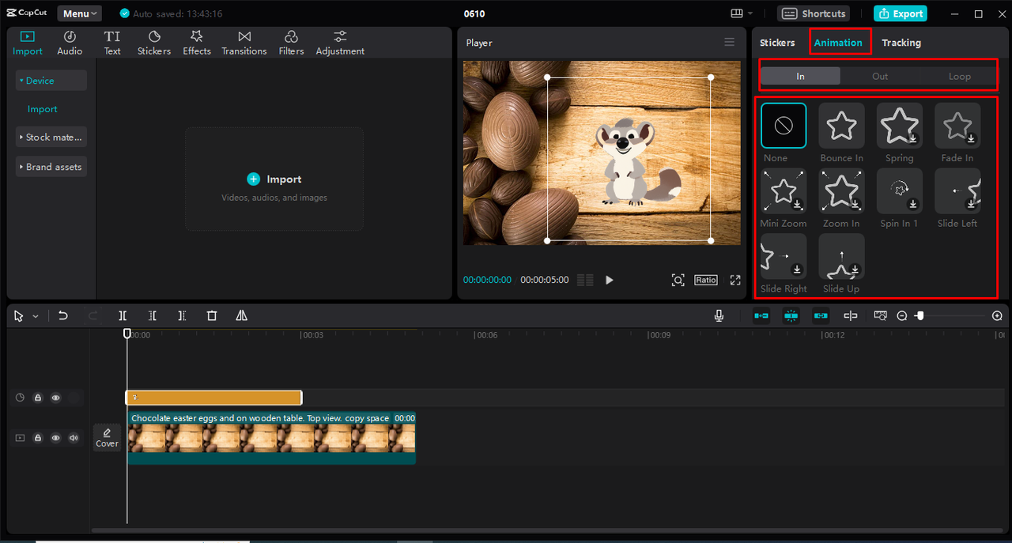
Task: Mute the main video track audio
Action: point(74,438)
